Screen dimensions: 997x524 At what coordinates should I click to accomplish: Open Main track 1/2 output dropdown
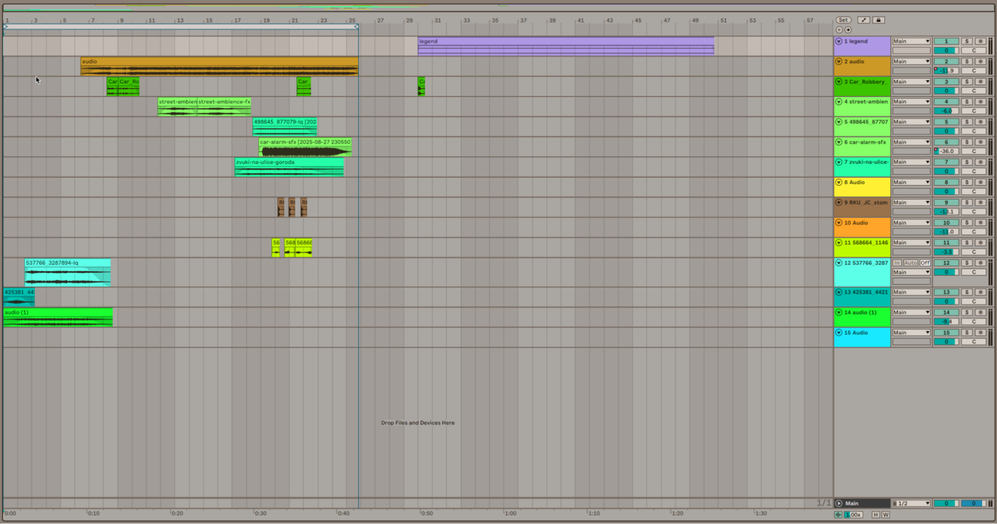click(911, 503)
